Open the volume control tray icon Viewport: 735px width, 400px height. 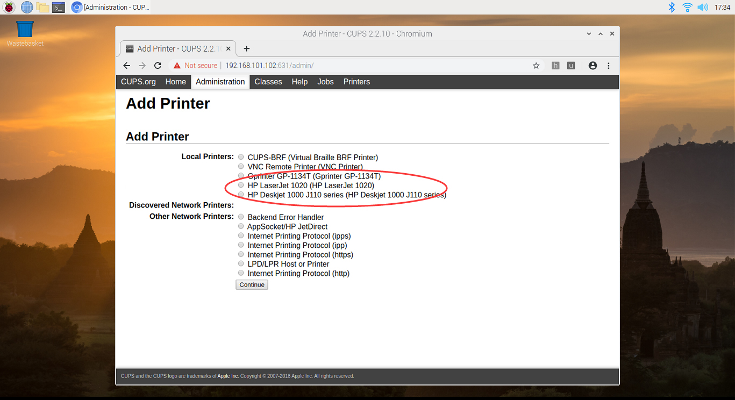(703, 7)
